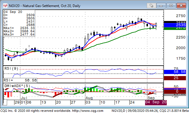Maximize the NGV20 chart window
The image size is (189, 113).
click(171, 6)
